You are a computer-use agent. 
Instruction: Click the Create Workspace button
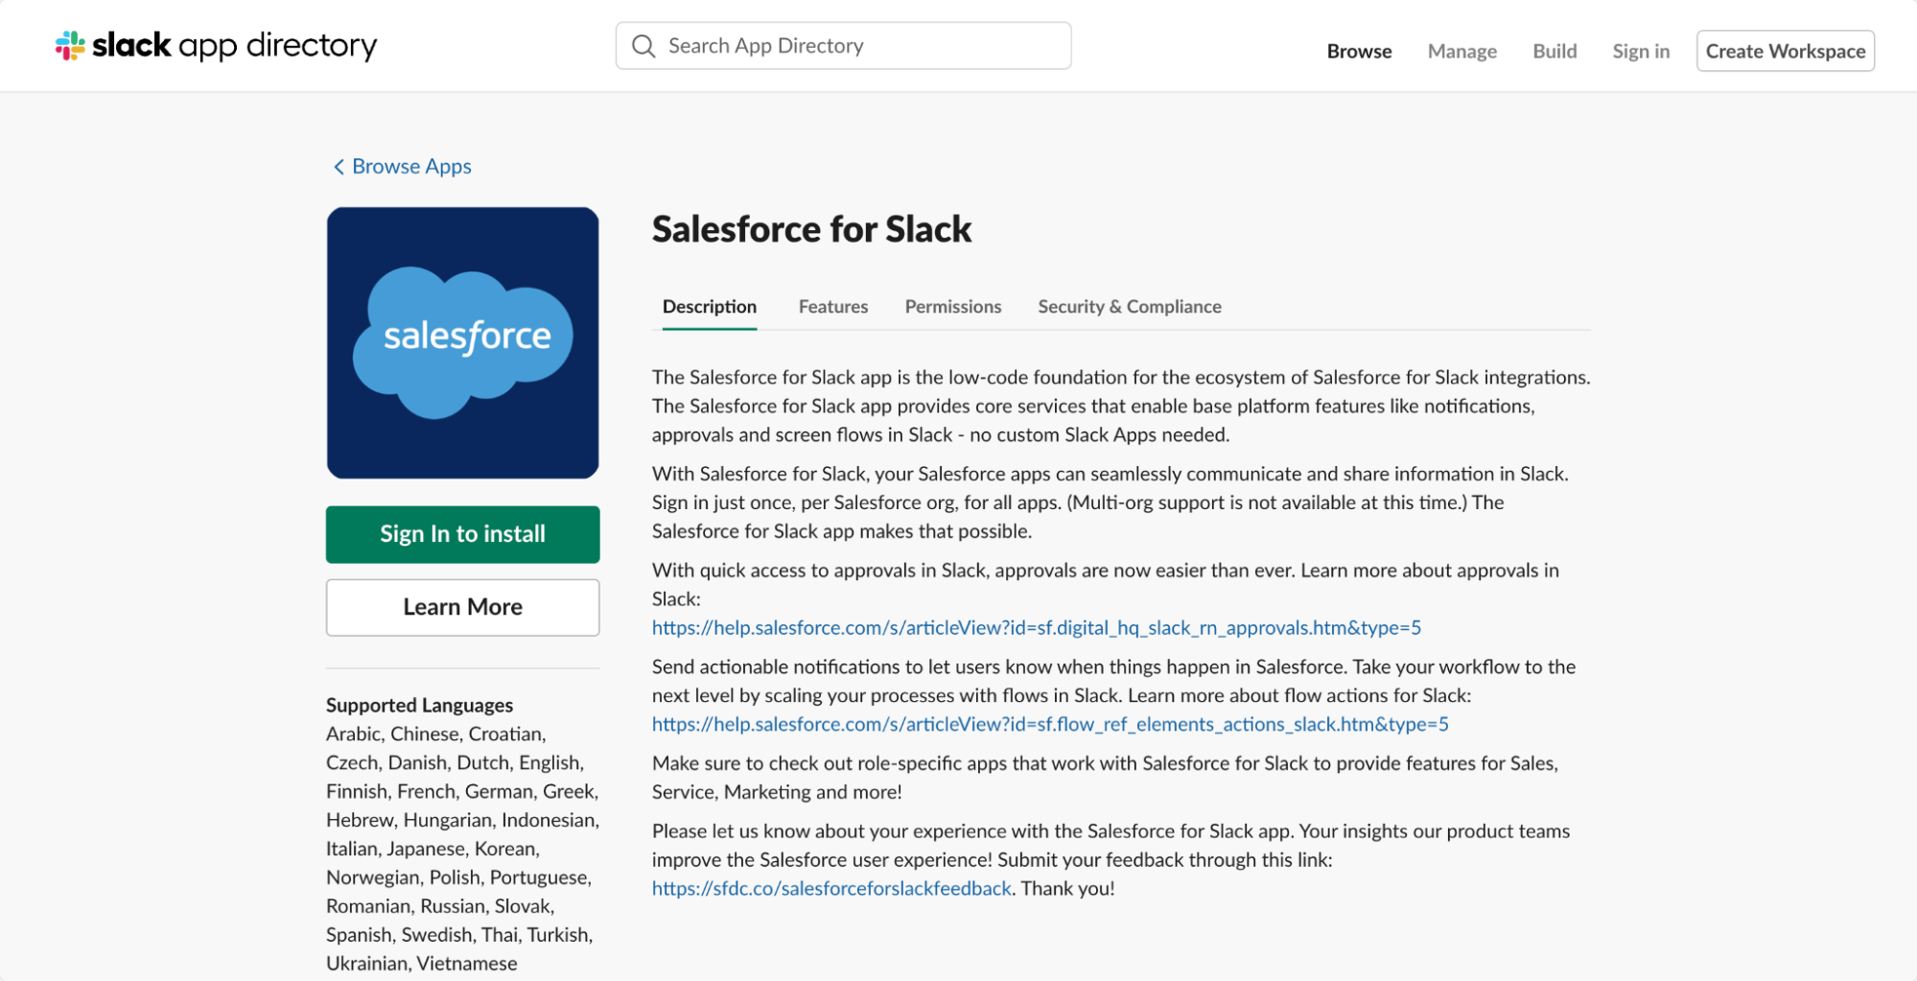(1785, 51)
